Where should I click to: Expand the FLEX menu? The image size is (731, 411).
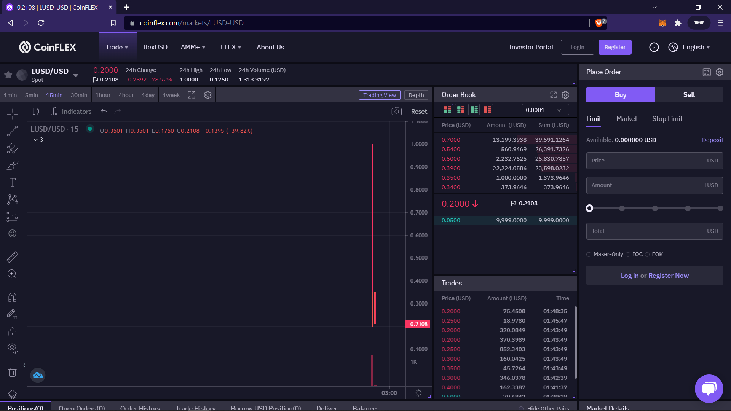(x=231, y=47)
